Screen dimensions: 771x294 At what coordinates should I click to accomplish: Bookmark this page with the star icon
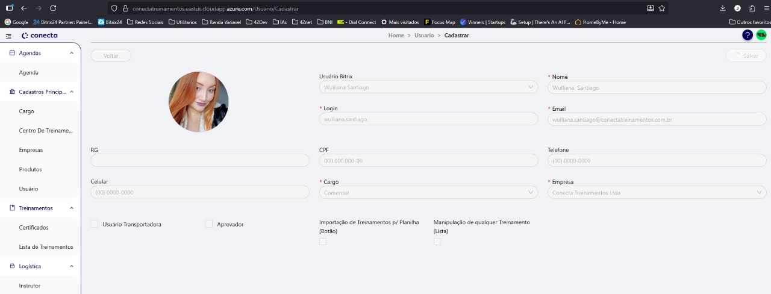click(x=662, y=8)
